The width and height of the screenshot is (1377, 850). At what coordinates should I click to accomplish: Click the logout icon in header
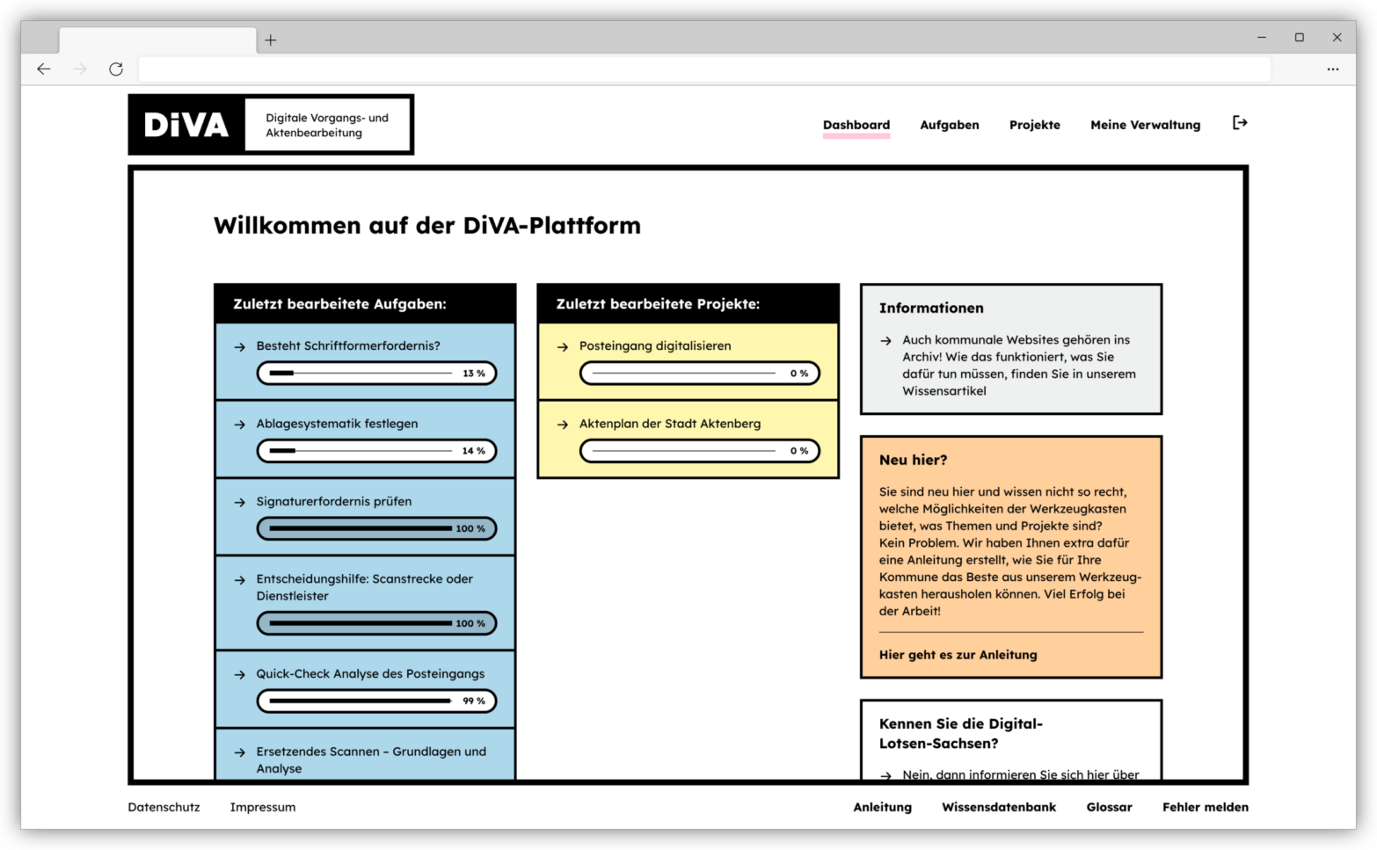click(x=1240, y=123)
